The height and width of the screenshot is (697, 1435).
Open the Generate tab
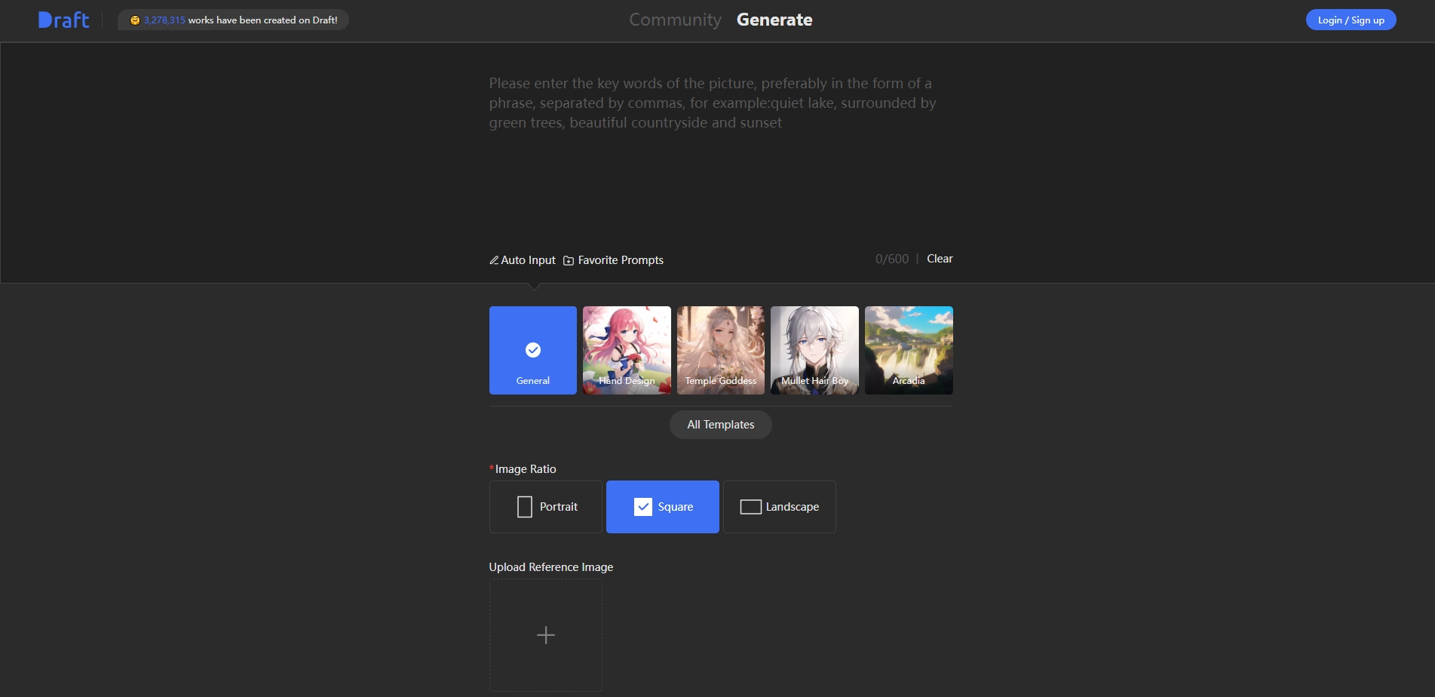(x=774, y=20)
